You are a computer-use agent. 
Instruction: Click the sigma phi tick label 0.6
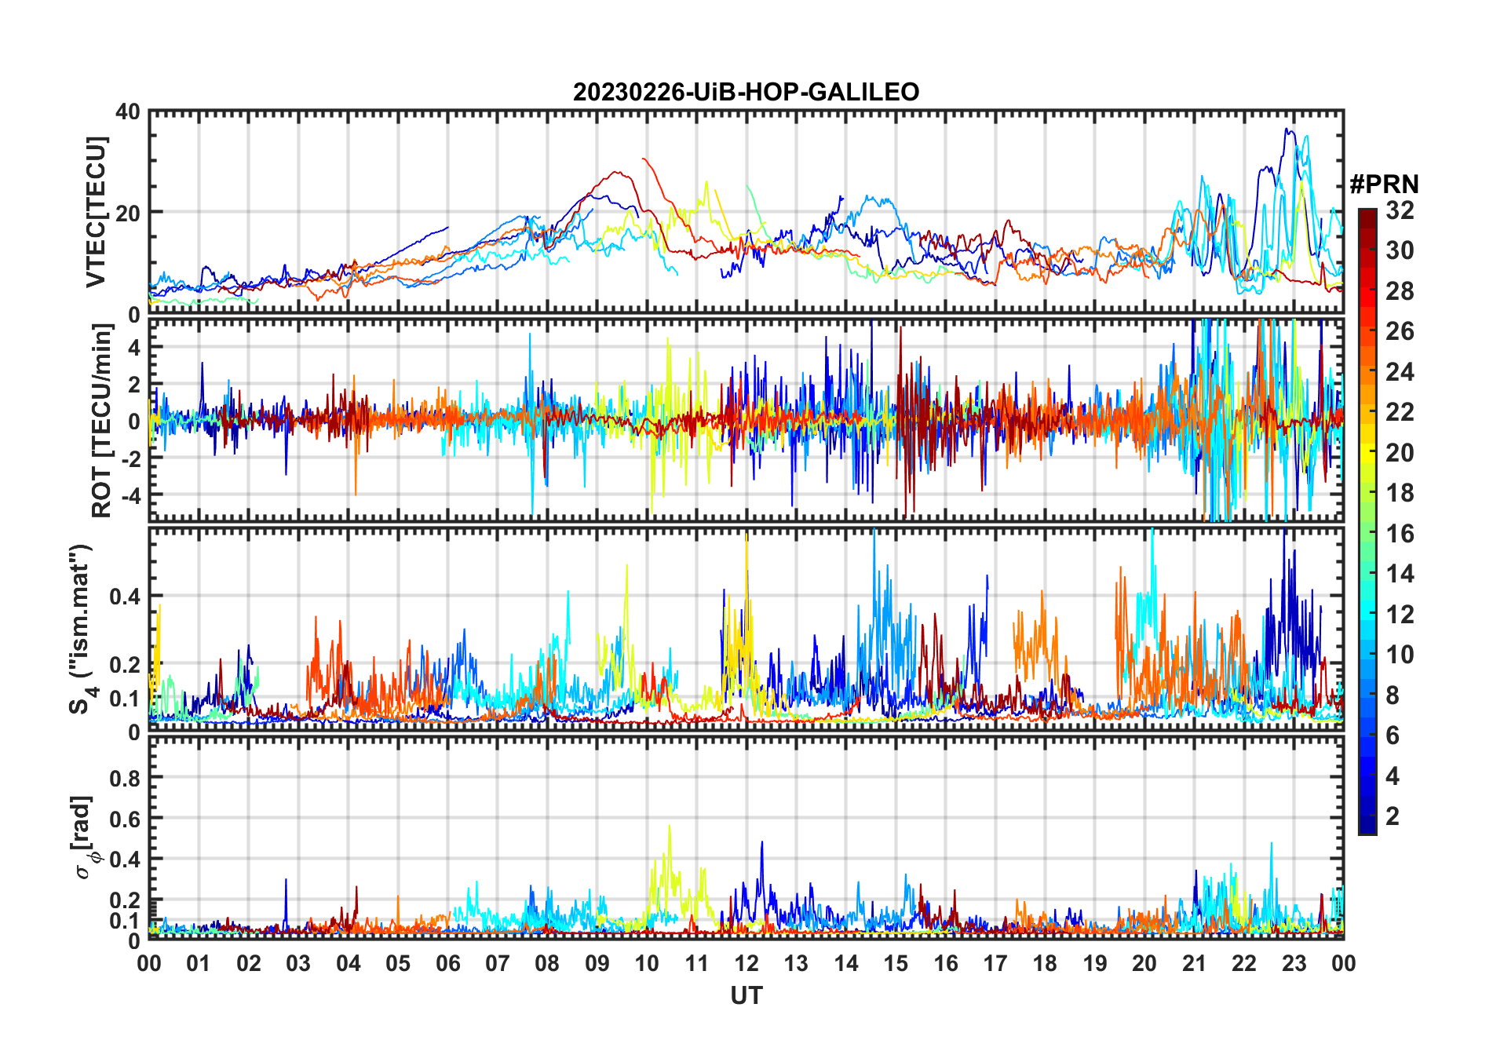[x=125, y=819]
